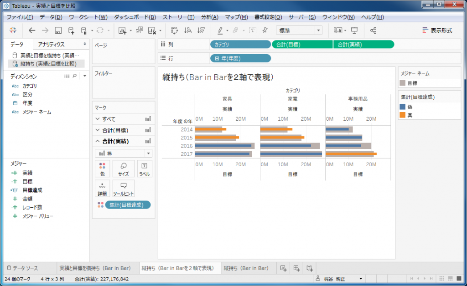
Task: Click the Label (ラベル) marks button
Action: click(x=144, y=169)
